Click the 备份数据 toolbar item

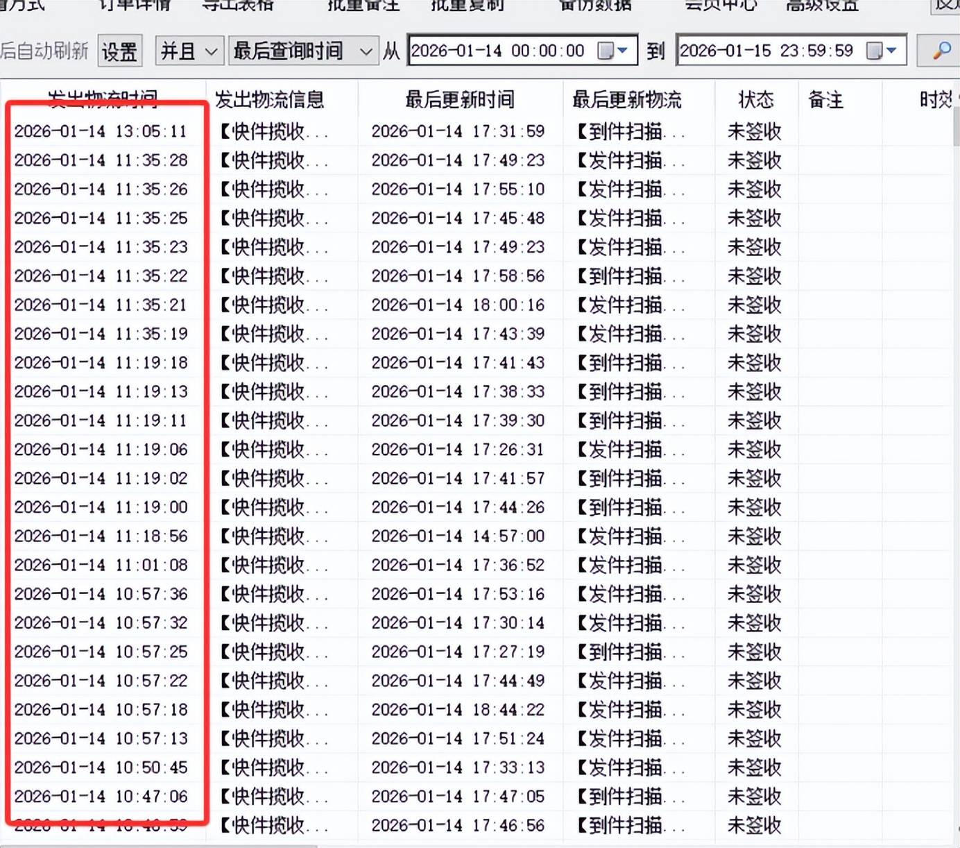coord(595,6)
